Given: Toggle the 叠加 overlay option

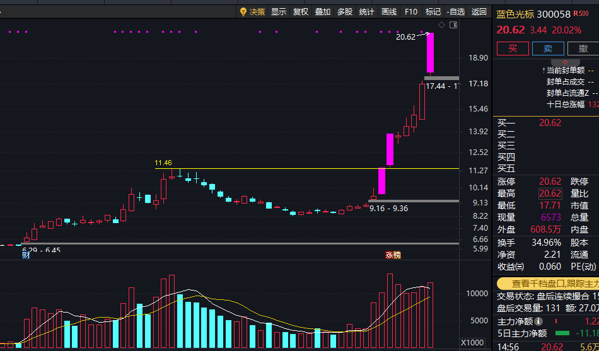Looking at the screenshot, I should click(x=322, y=12).
